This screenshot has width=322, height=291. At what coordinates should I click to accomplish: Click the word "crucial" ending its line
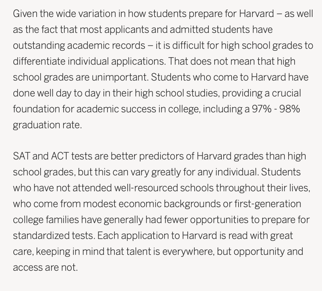[x=287, y=93]
